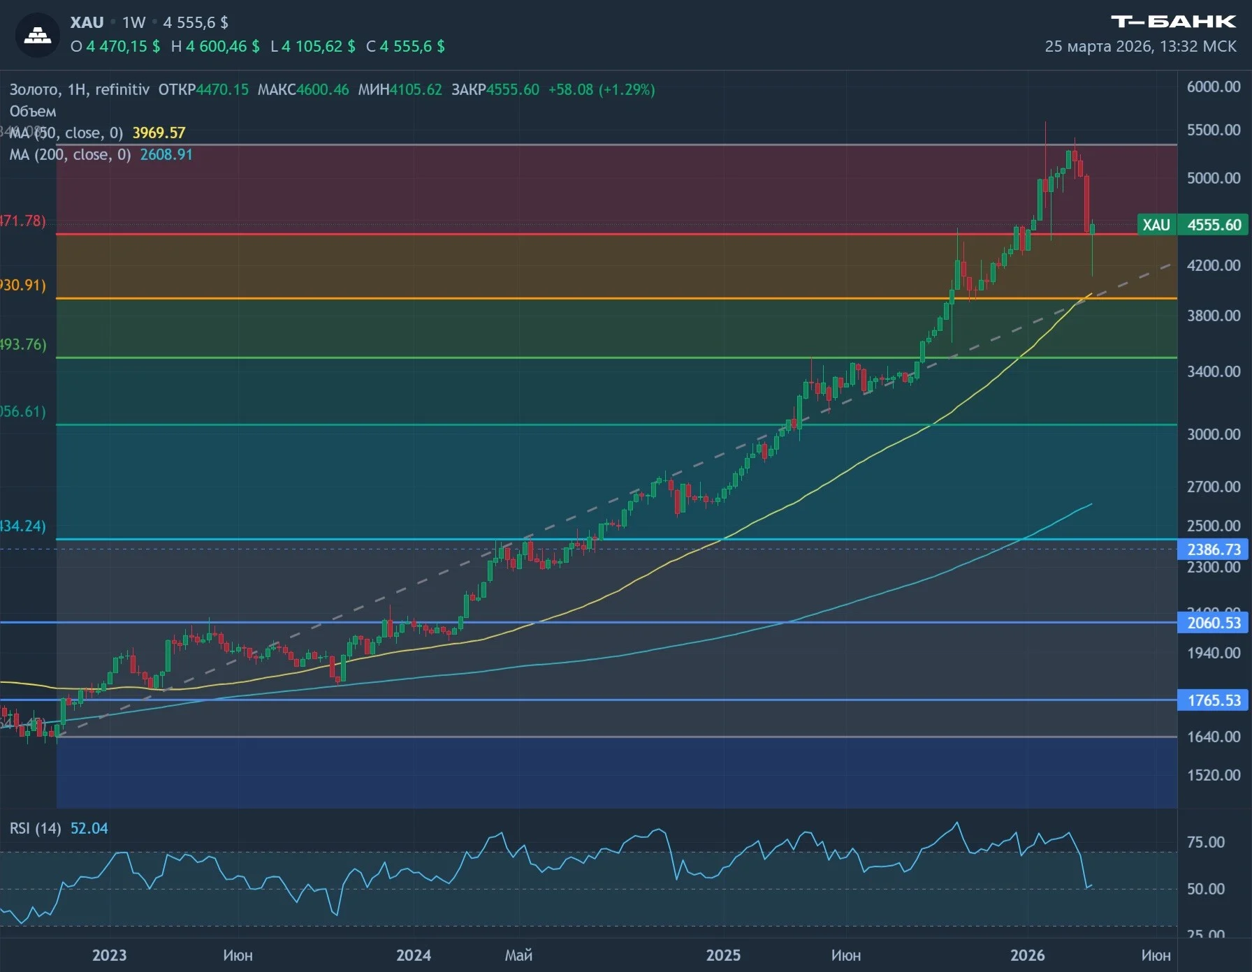Click the close value C 4 555,6 $
The height and width of the screenshot is (972, 1252).
[405, 46]
